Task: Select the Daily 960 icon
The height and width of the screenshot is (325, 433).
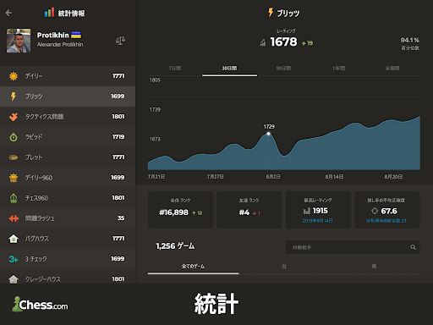Action: pyautogui.click(x=14, y=178)
